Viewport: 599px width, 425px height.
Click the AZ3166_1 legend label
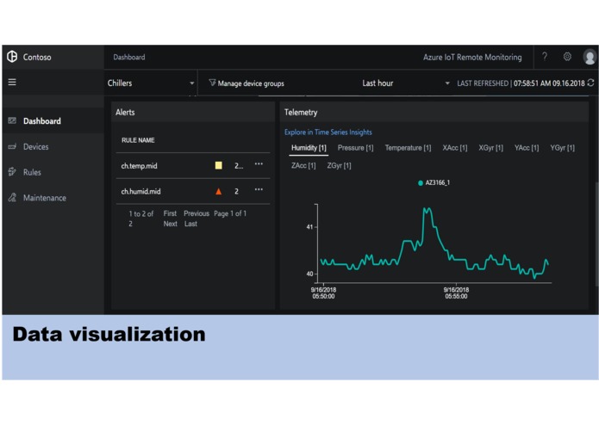[x=438, y=183]
